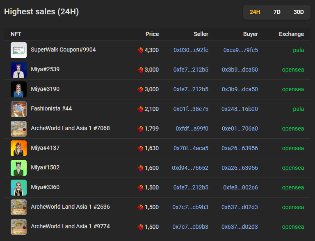
Task: Open the Miya#4137 thumbnail image
Action: pos(19,148)
